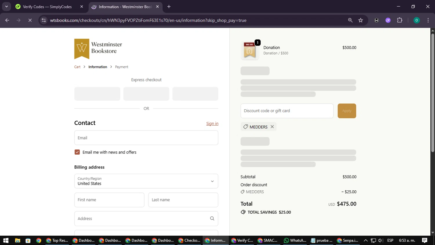
Task: Open the prueba notepad taskbar item
Action: coord(321,240)
